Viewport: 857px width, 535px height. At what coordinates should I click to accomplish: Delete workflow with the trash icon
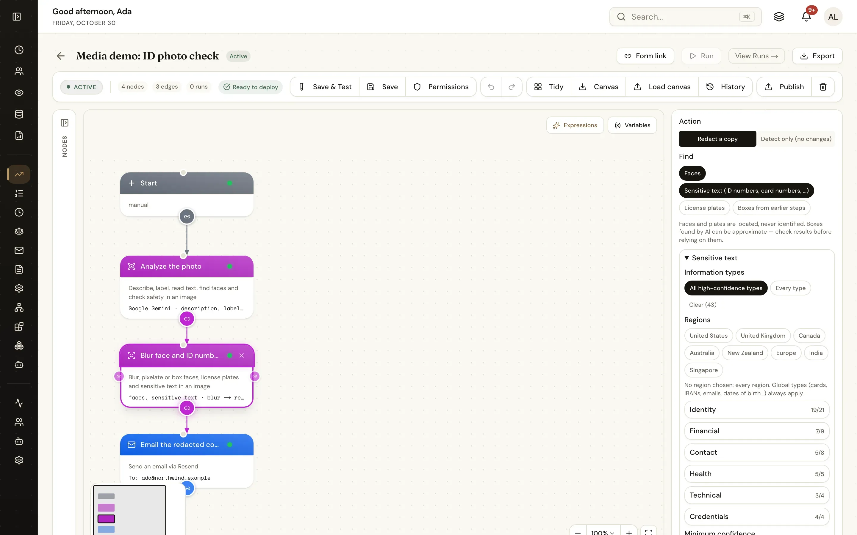point(823,87)
